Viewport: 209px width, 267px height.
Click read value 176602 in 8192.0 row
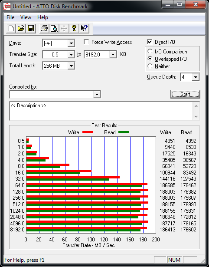point(188,229)
